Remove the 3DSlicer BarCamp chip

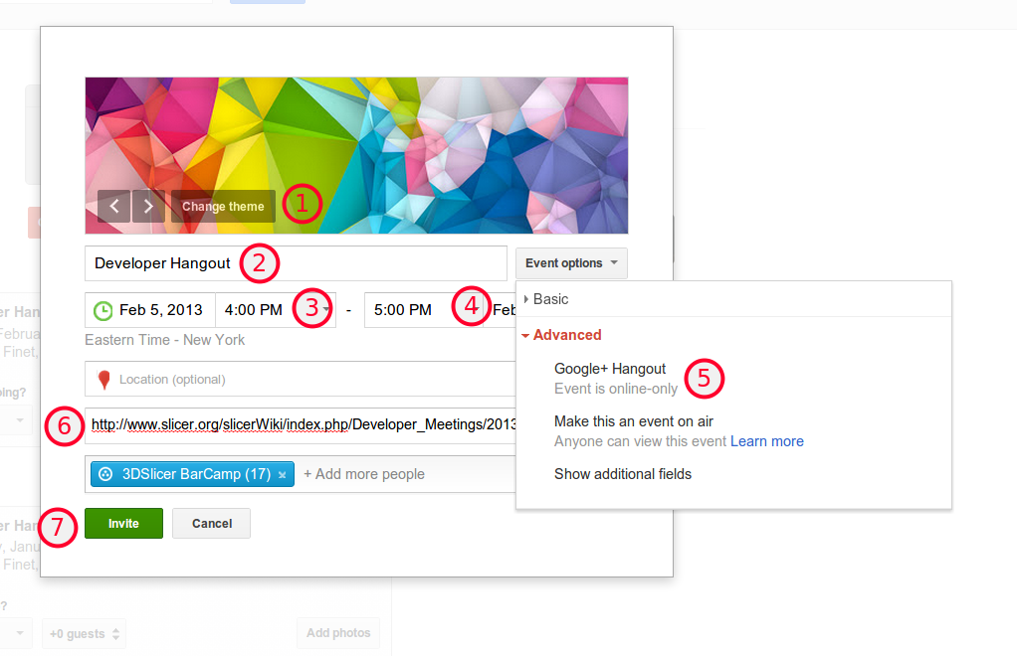tap(283, 475)
